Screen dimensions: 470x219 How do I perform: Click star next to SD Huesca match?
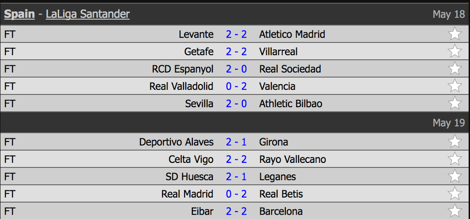455,177
